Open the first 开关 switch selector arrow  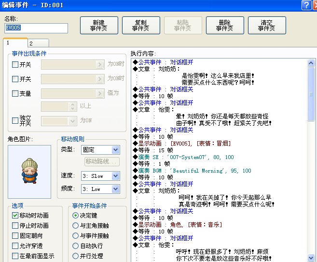pos(99,64)
